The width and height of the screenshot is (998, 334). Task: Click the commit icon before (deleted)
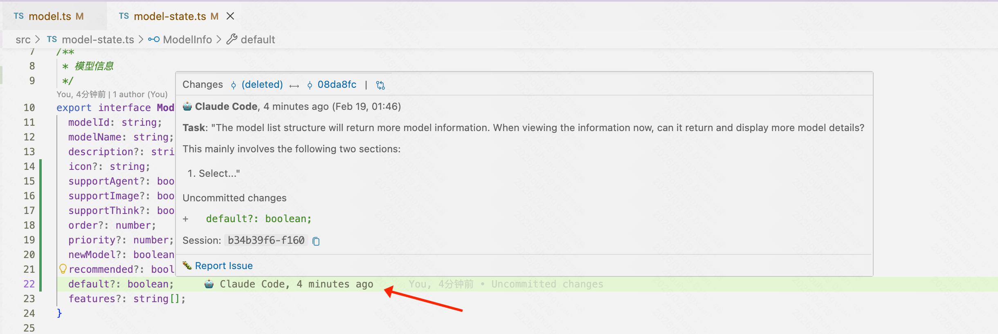pos(234,85)
